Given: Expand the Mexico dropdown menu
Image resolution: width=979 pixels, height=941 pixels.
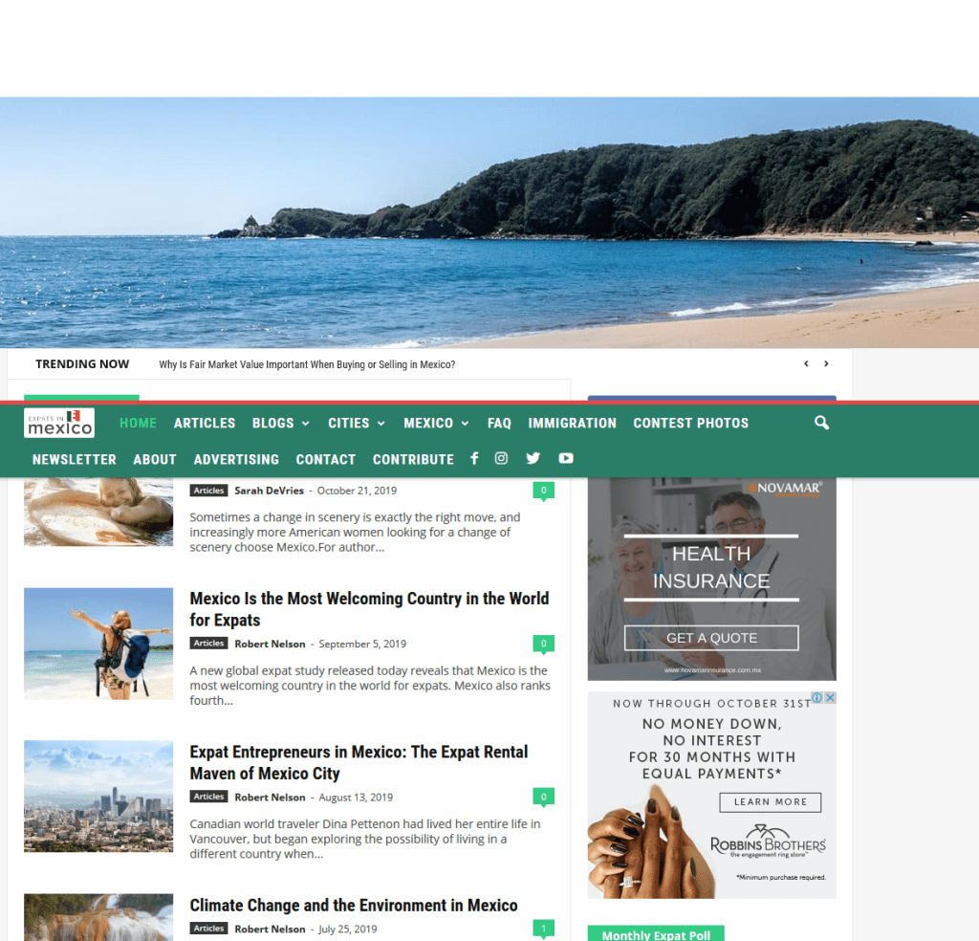Looking at the screenshot, I should click(x=436, y=423).
